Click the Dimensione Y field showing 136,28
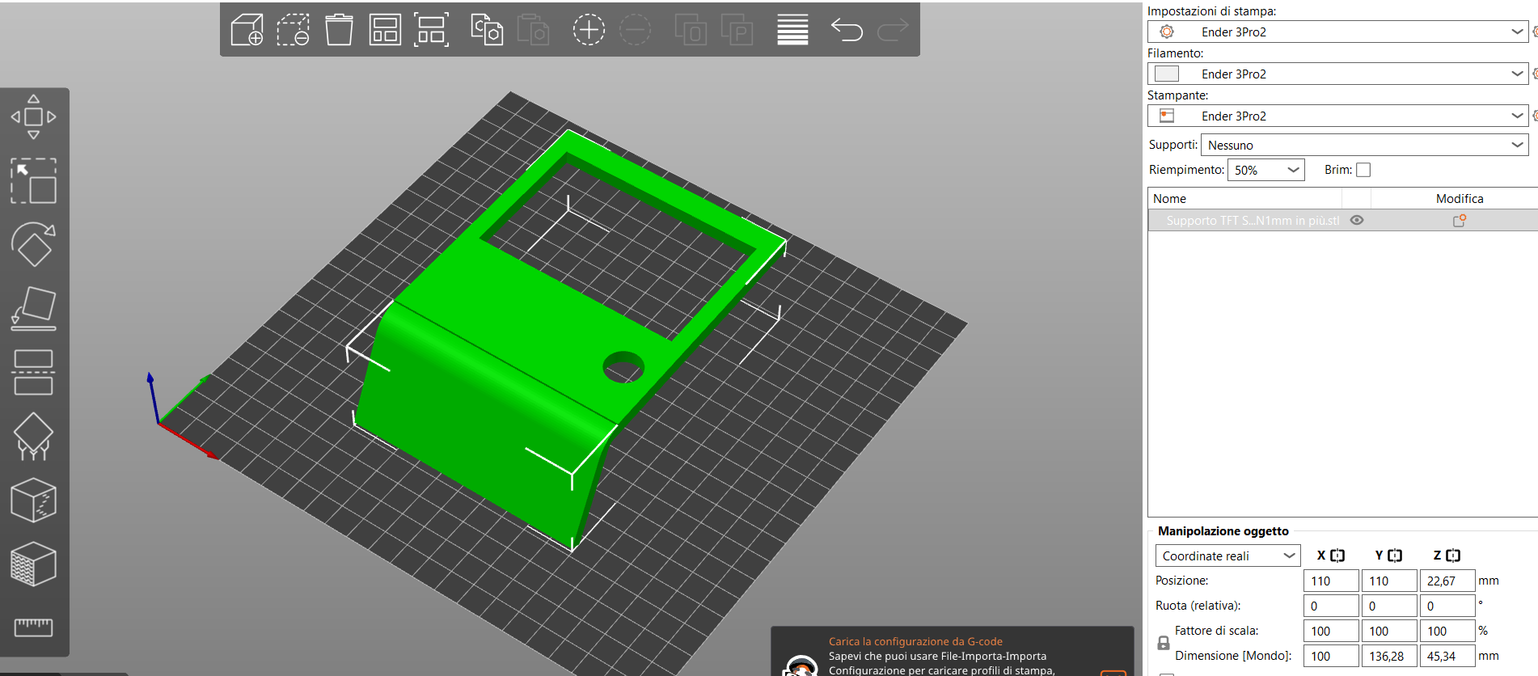Image resolution: width=1538 pixels, height=676 pixels. [x=1389, y=656]
